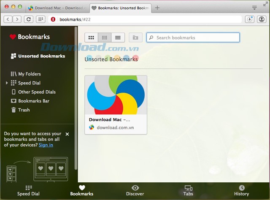
Task: Select the Download Mac browser tab
Action: [x=58, y=8]
